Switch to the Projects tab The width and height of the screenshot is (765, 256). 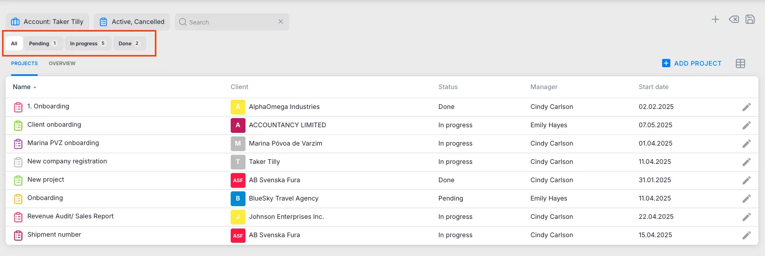click(x=24, y=64)
